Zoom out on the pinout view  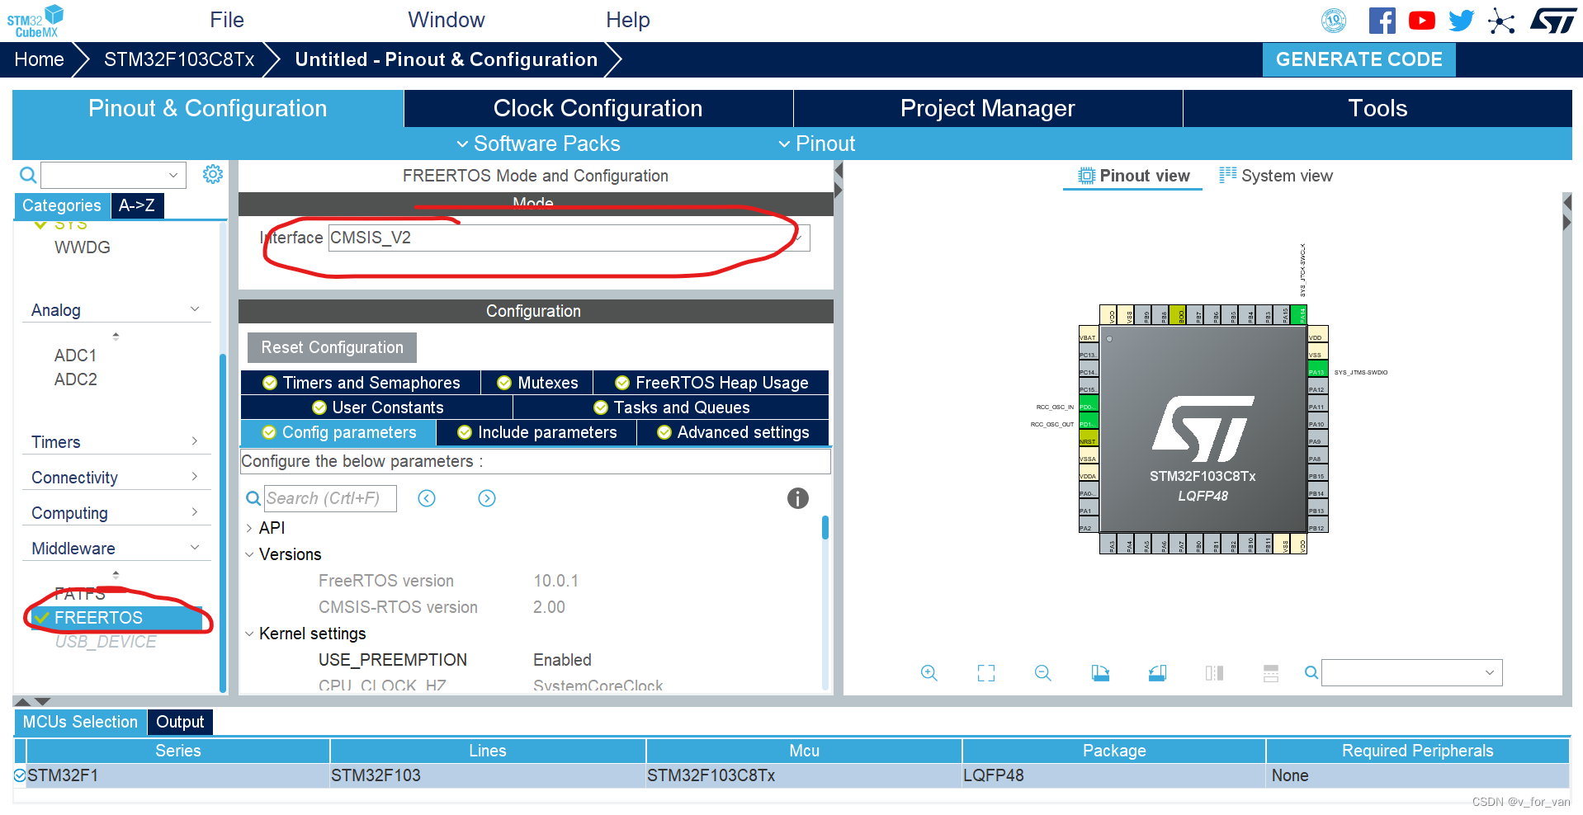[x=1042, y=673]
